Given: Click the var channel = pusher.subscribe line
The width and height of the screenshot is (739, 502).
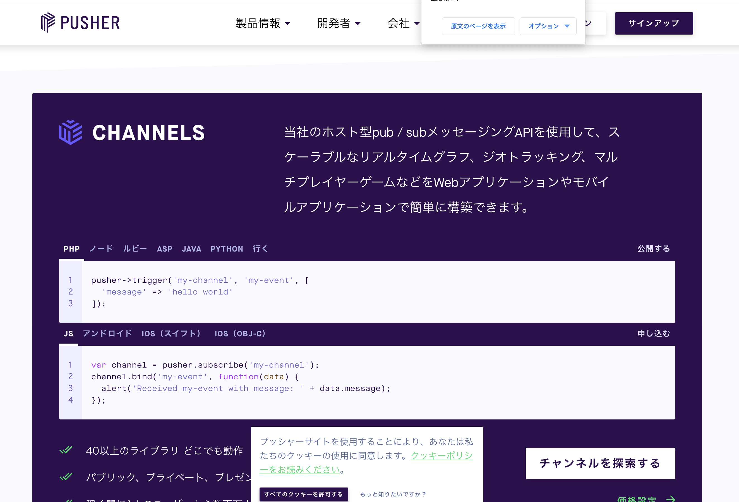Looking at the screenshot, I should pyautogui.click(x=205, y=365).
